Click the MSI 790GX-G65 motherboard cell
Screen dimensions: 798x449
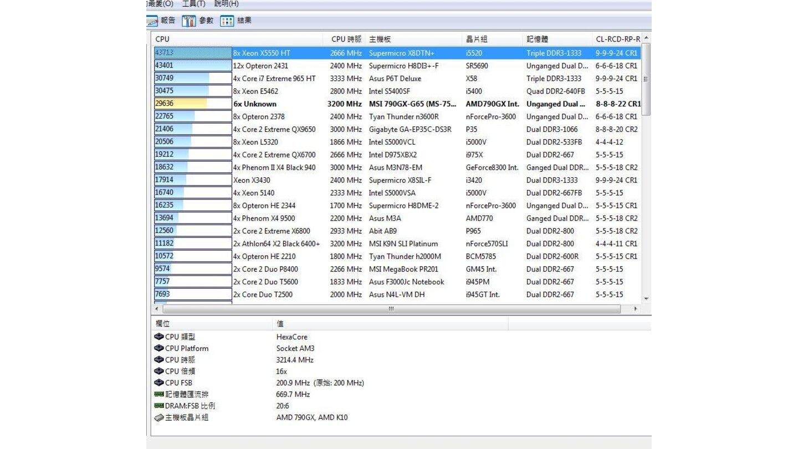coord(413,104)
